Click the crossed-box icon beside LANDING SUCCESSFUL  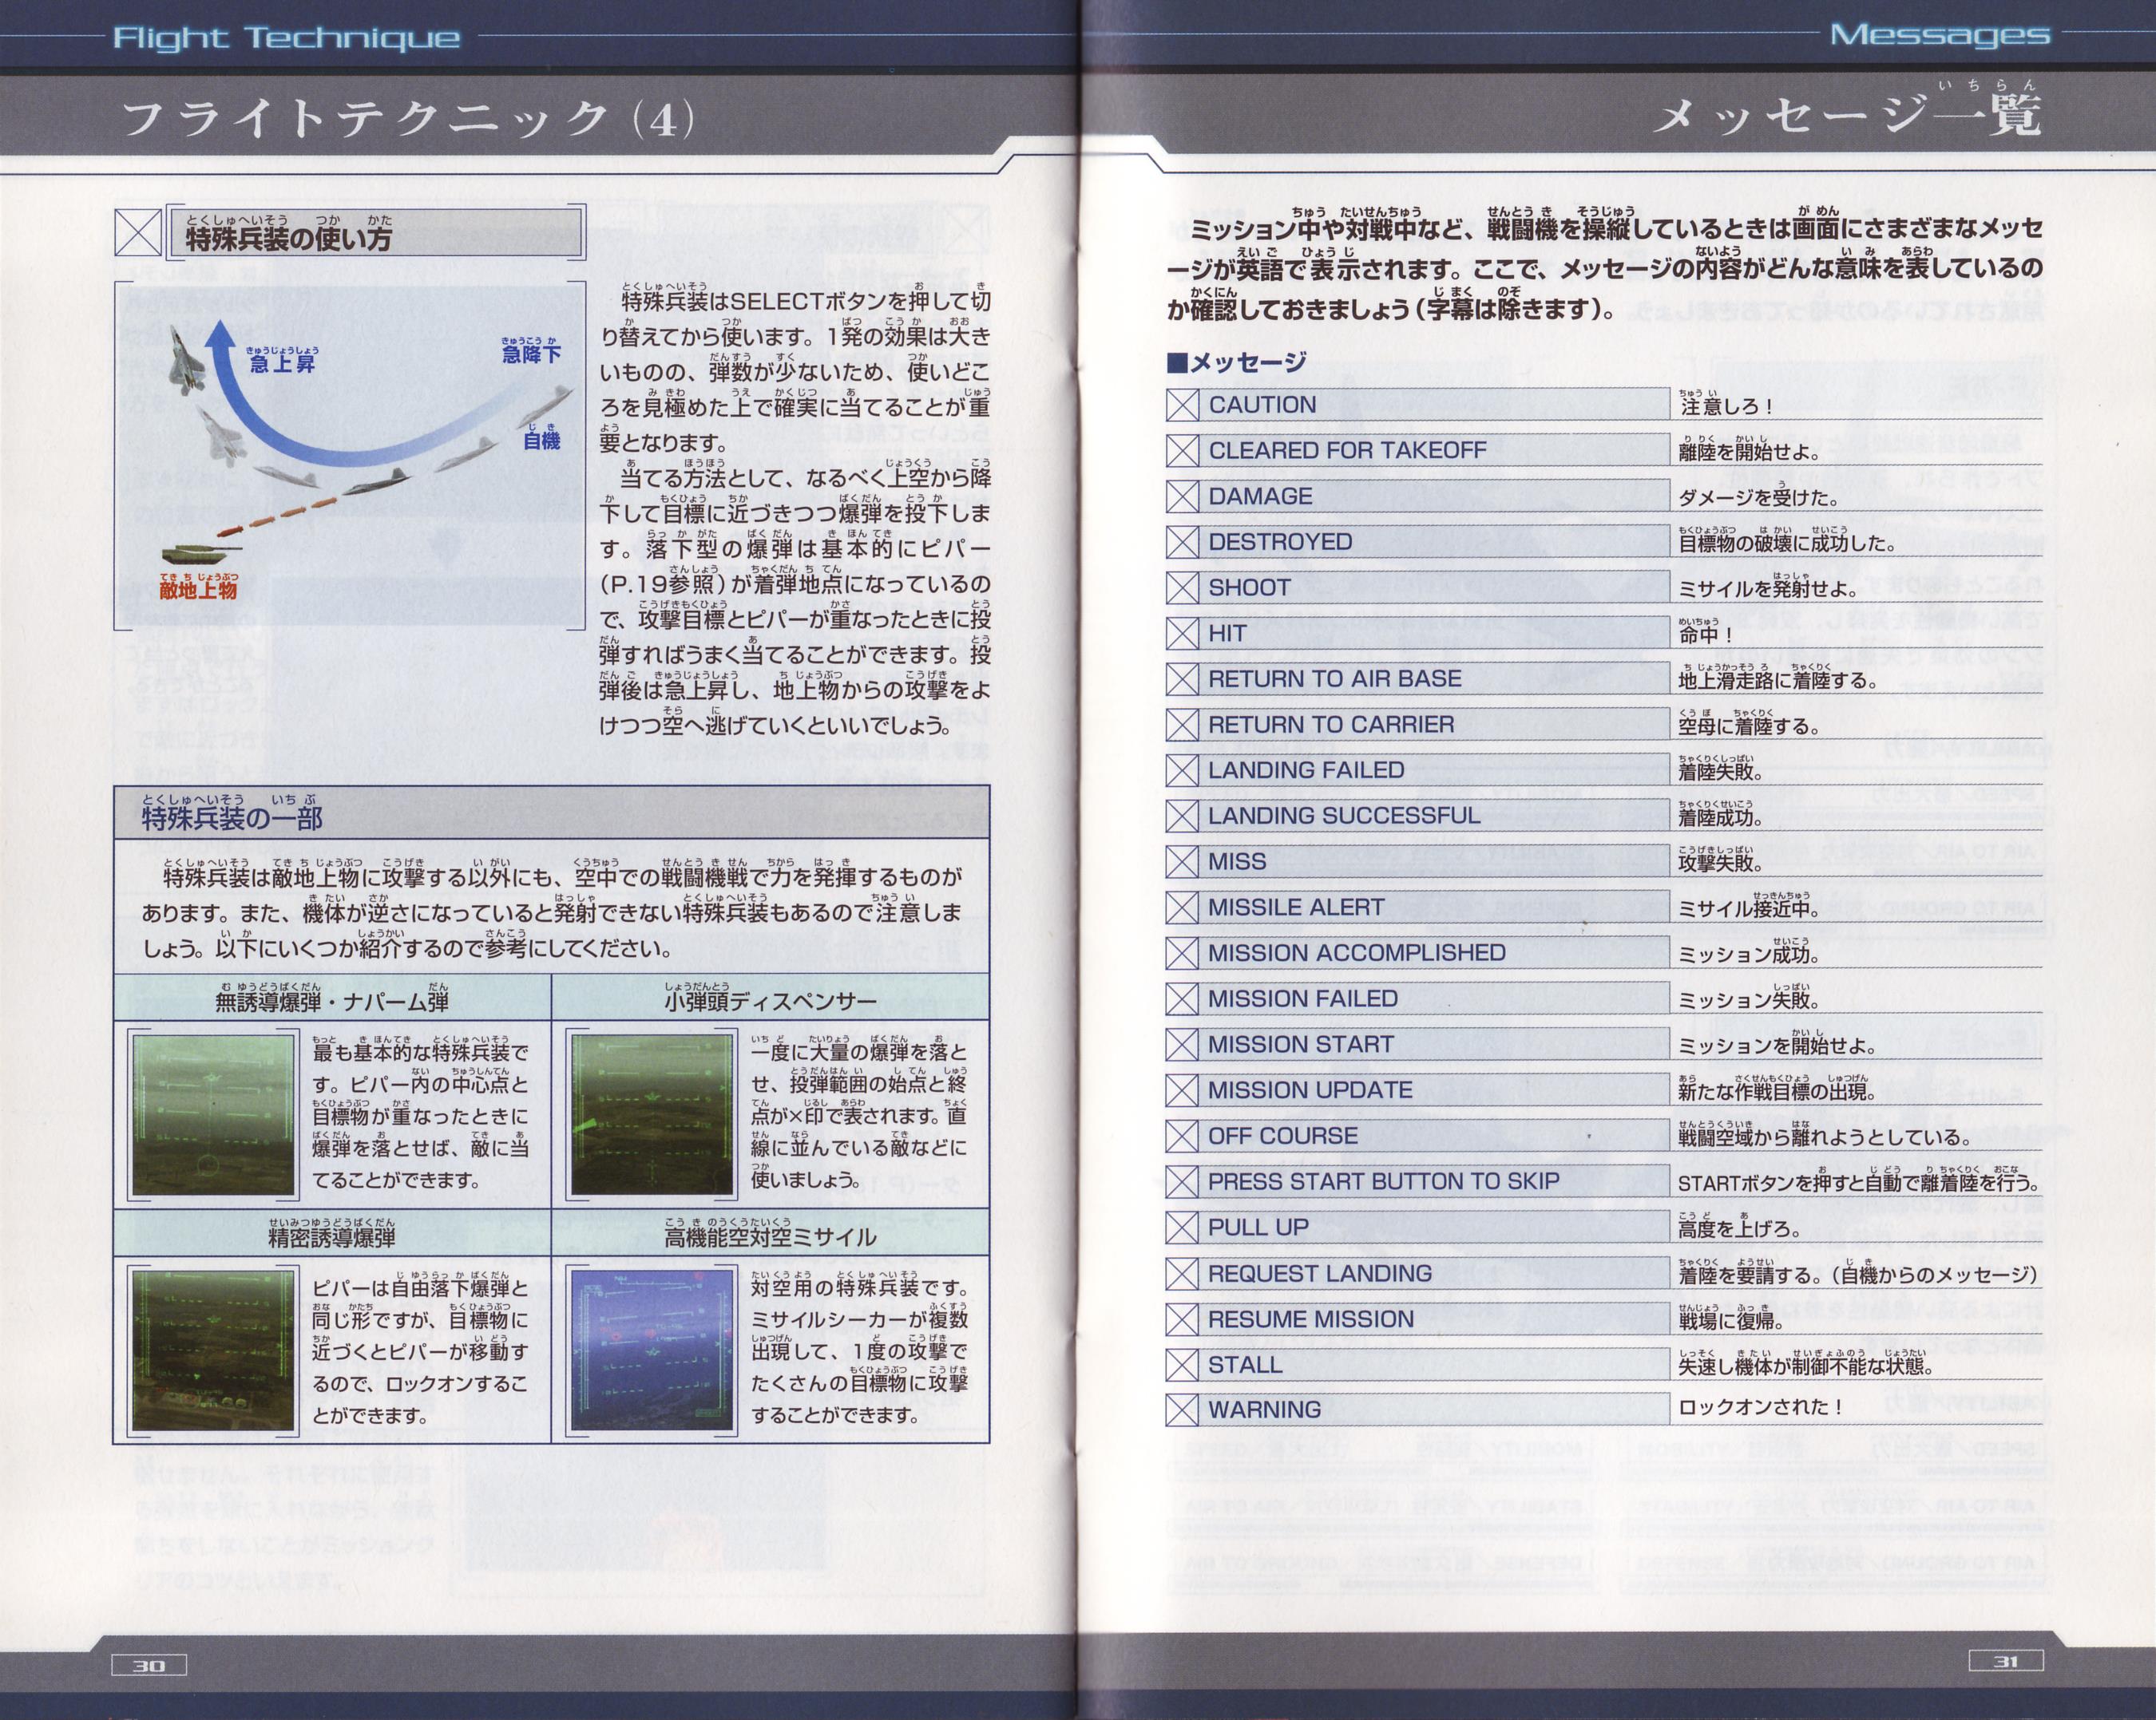(1182, 816)
